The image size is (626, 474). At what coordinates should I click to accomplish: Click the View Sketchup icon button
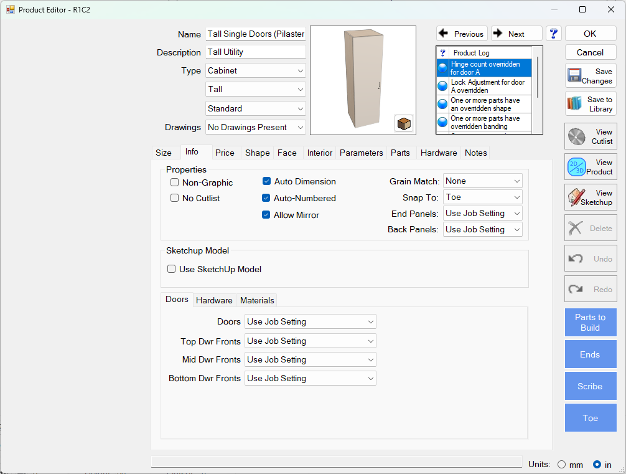(x=577, y=197)
